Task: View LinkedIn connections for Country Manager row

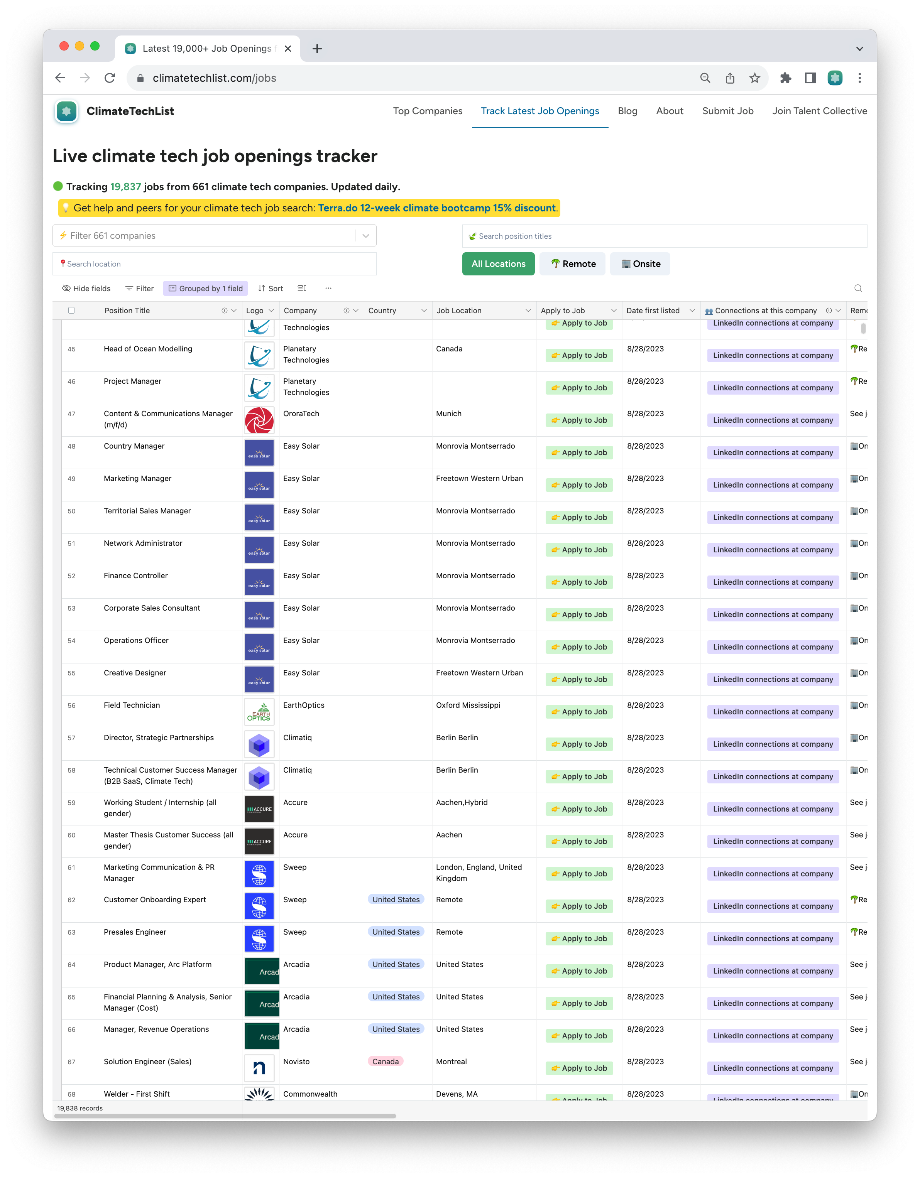Action: click(773, 452)
